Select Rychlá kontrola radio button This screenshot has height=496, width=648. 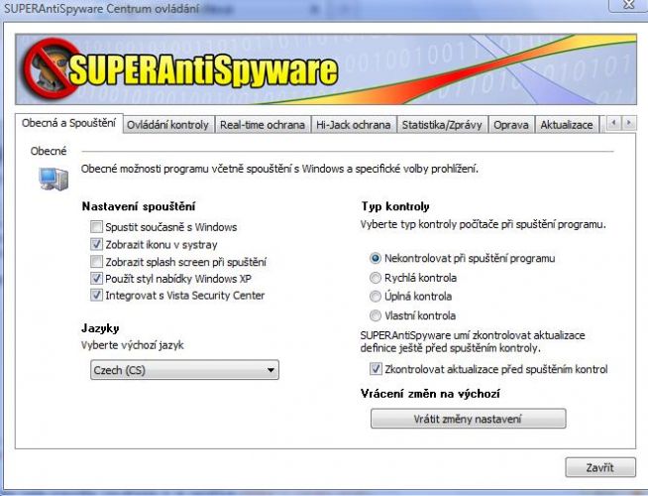coord(376,278)
